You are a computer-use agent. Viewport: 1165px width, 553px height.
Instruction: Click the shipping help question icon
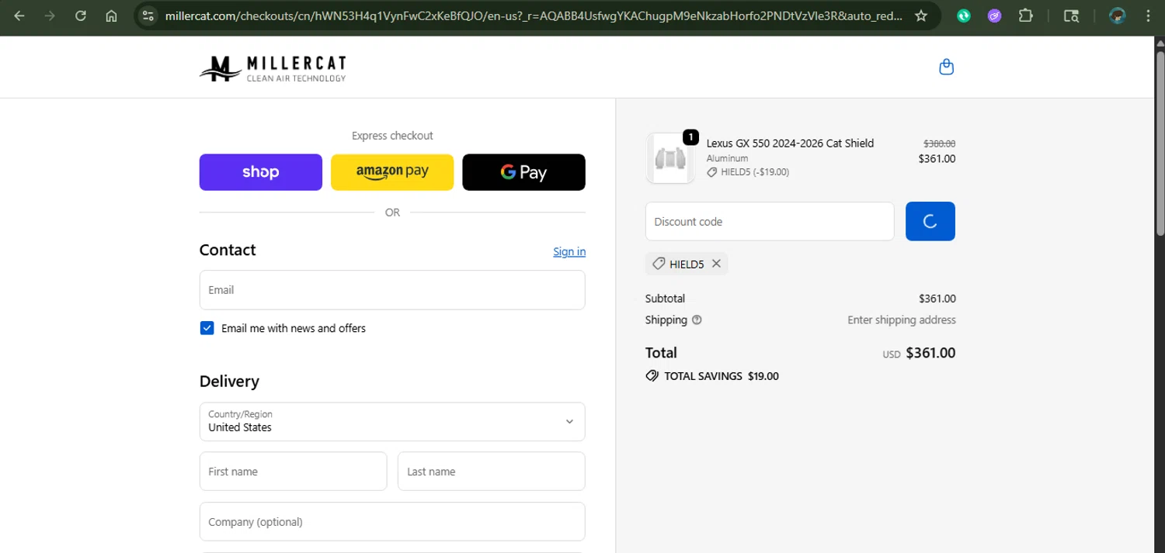697,320
